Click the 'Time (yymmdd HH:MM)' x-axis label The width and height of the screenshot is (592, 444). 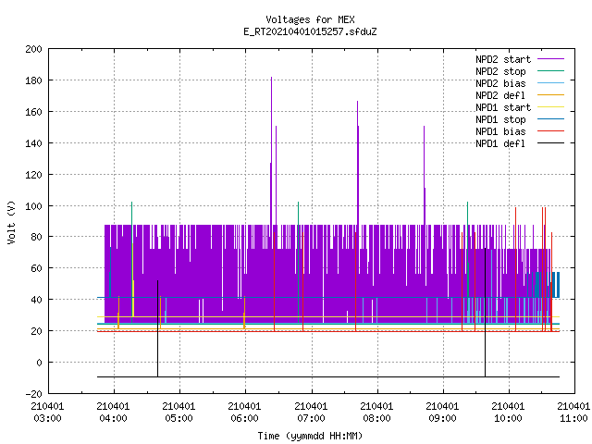310,436
